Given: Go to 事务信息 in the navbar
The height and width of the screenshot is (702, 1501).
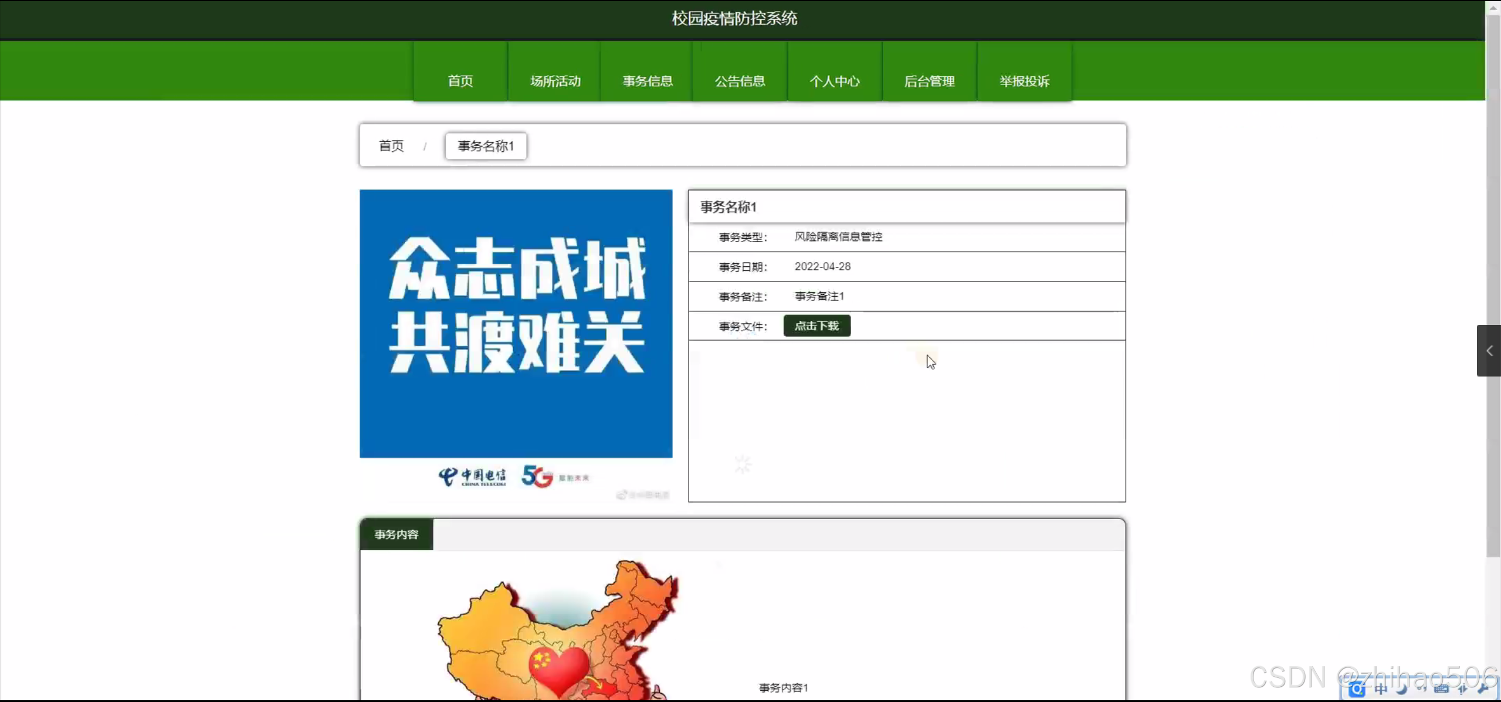Looking at the screenshot, I should tap(647, 81).
